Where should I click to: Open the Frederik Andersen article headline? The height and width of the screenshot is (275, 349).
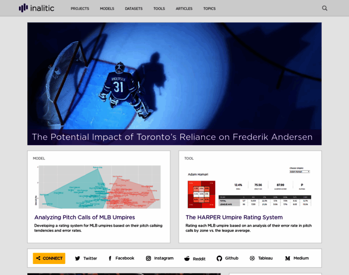[x=172, y=137]
